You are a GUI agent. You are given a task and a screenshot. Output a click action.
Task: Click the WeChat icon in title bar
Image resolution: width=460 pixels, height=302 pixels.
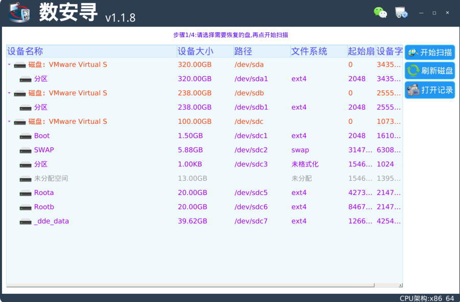click(380, 13)
